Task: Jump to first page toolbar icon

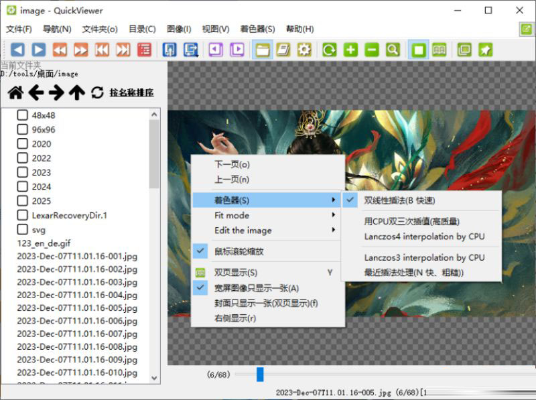Action: pos(102,50)
